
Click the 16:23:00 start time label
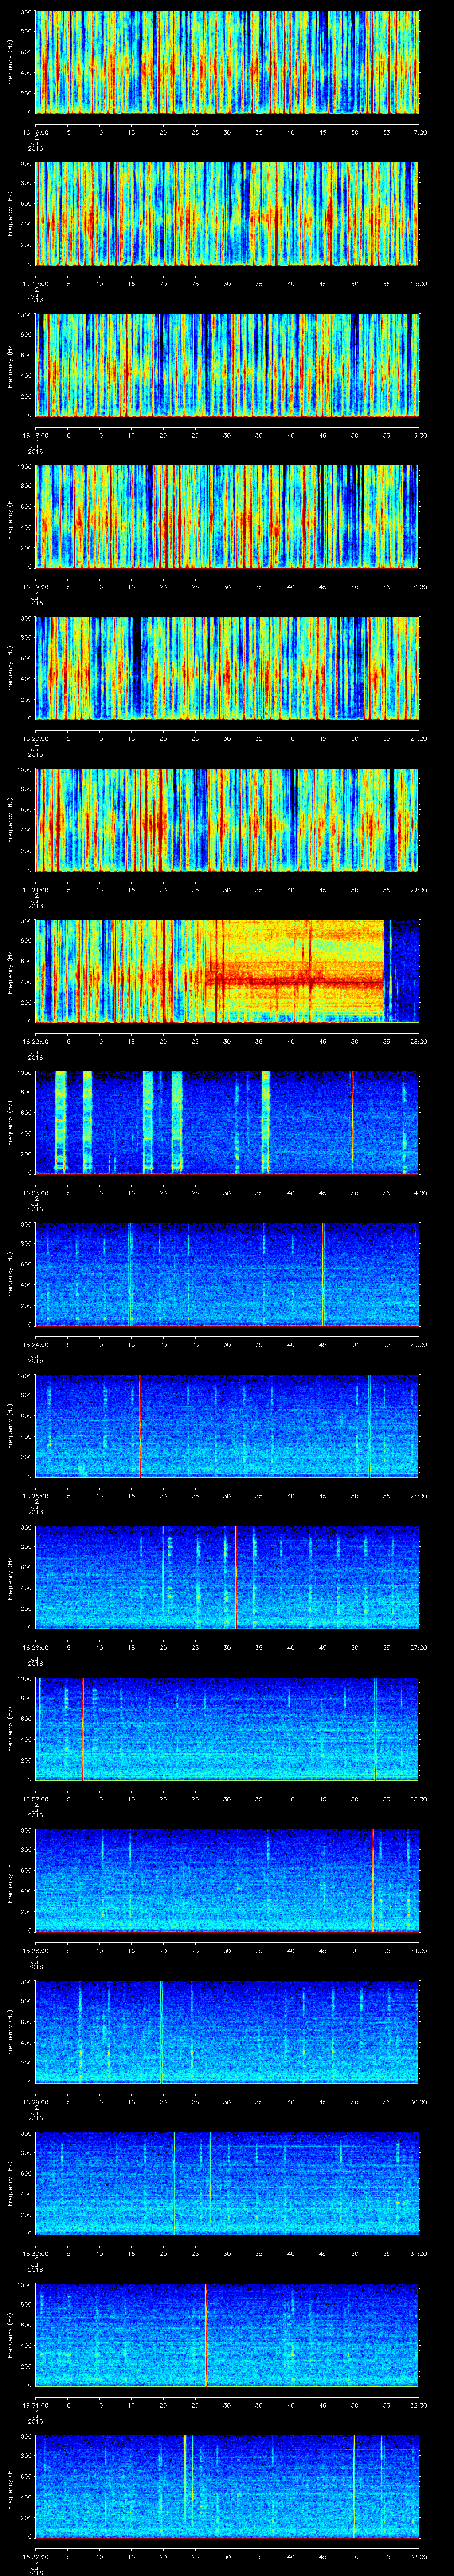[35, 1193]
